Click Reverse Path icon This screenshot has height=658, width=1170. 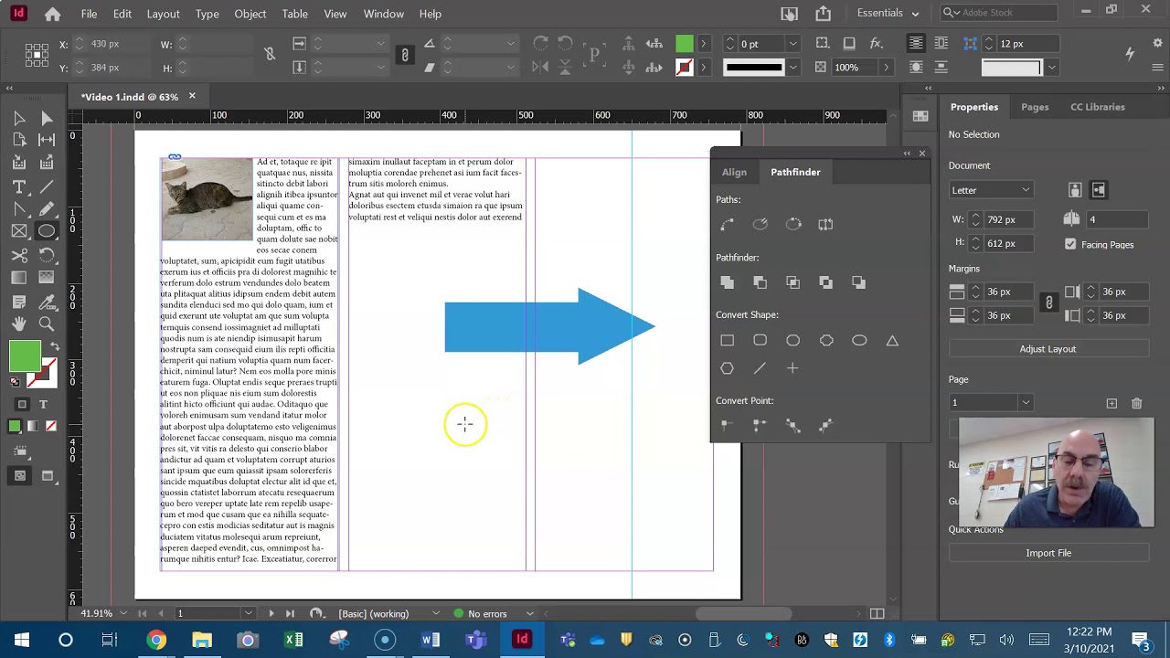pyautogui.click(x=825, y=224)
